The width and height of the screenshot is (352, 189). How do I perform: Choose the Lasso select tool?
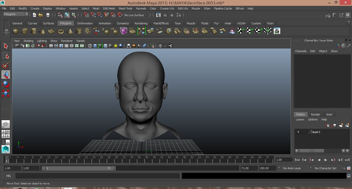[6, 56]
